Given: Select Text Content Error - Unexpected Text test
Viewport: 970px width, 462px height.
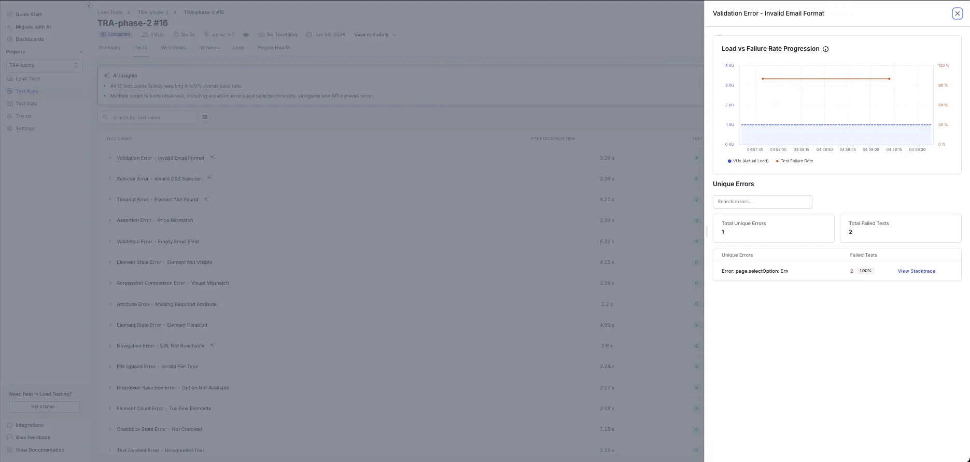Looking at the screenshot, I should click(x=160, y=451).
